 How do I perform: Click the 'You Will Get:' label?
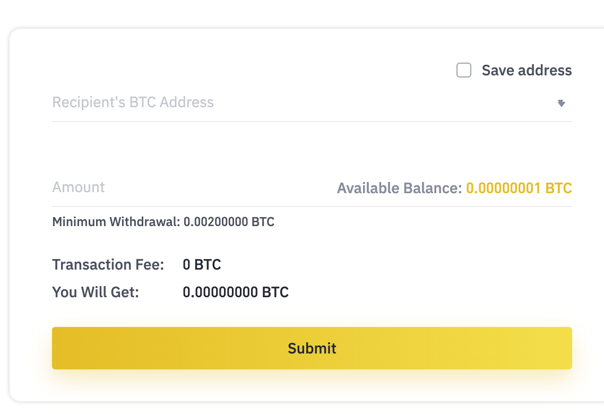96,292
